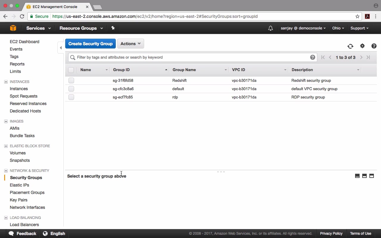
Task: Open the Group Name column filter arrow
Action: tap(226, 70)
